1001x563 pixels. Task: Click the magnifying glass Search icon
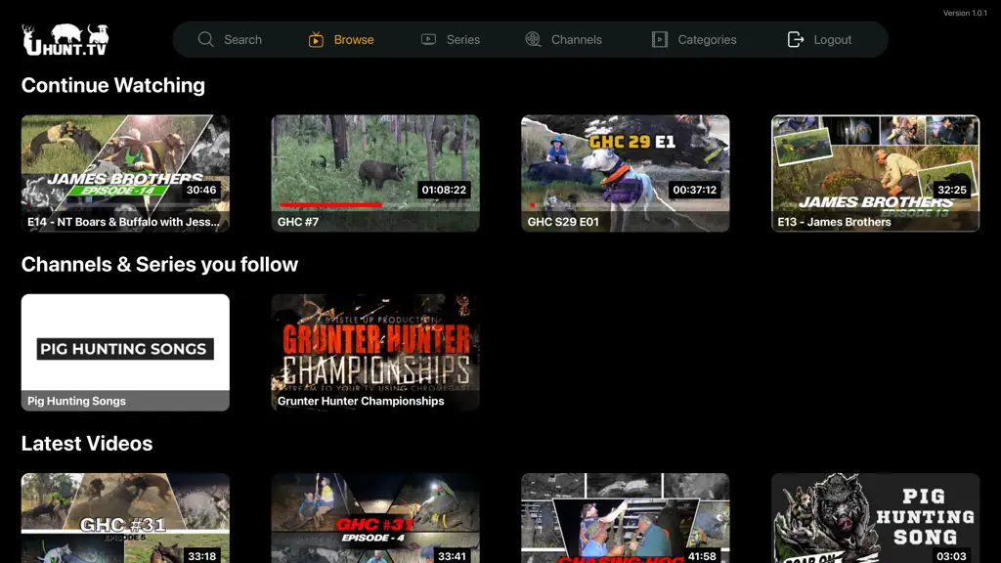205,39
